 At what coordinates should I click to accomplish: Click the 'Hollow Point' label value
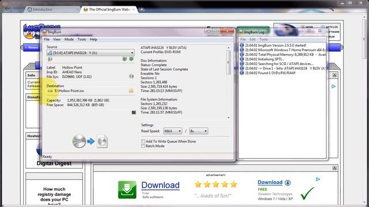72,67
